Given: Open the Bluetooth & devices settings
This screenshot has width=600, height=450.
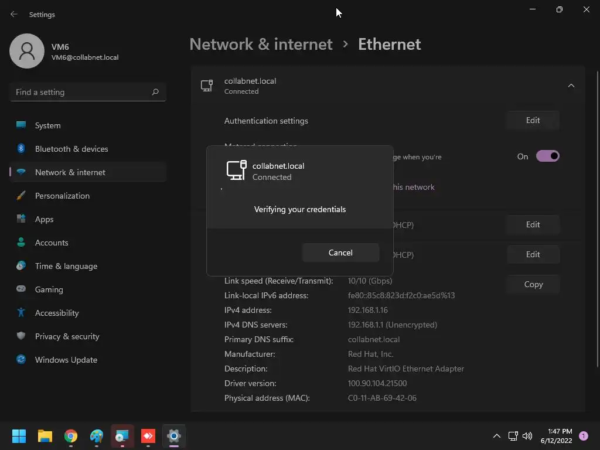Looking at the screenshot, I should (x=71, y=149).
